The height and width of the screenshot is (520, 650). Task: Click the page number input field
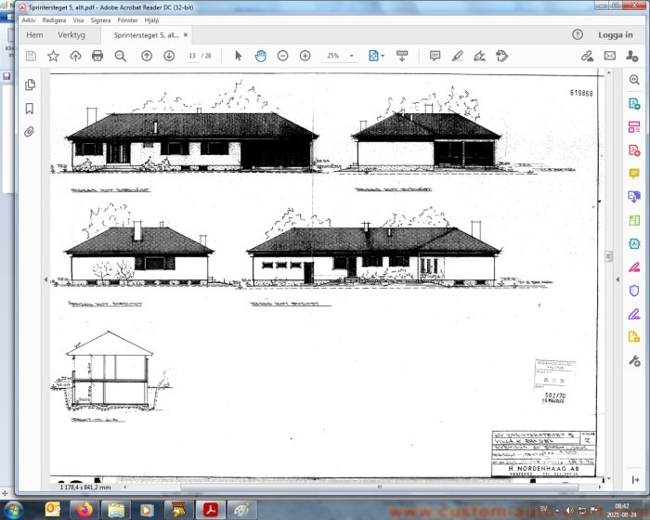tap(192, 56)
